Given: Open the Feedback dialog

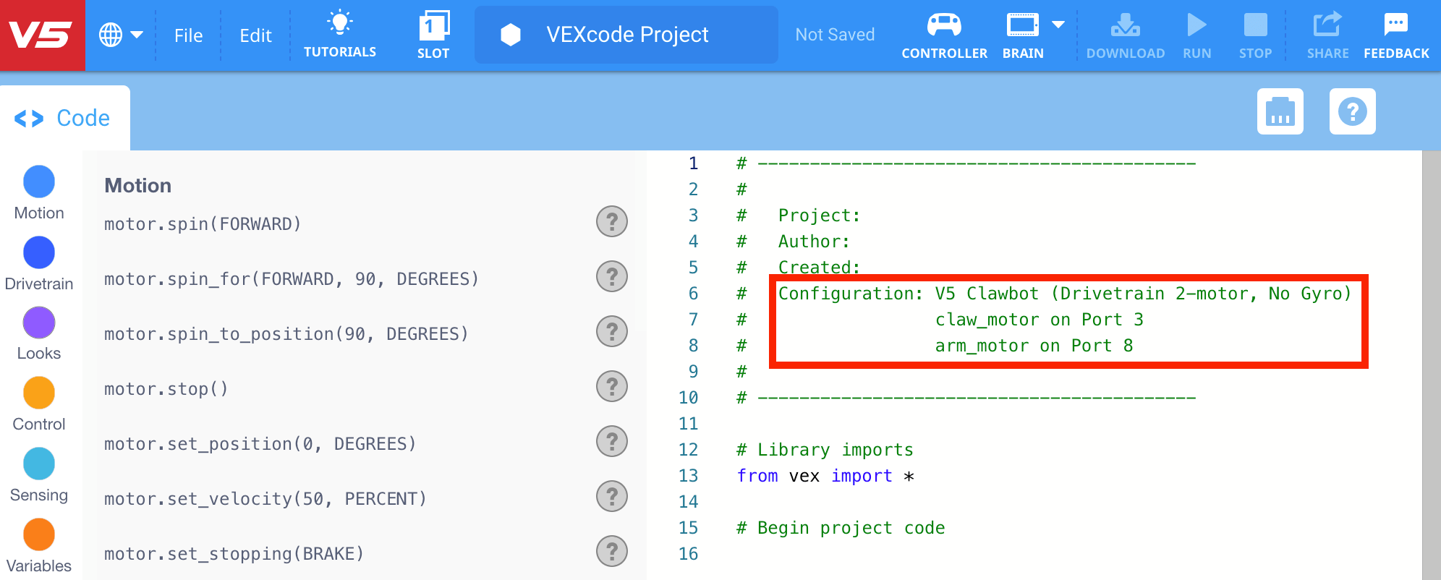Looking at the screenshot, I should click(1396, 34).
